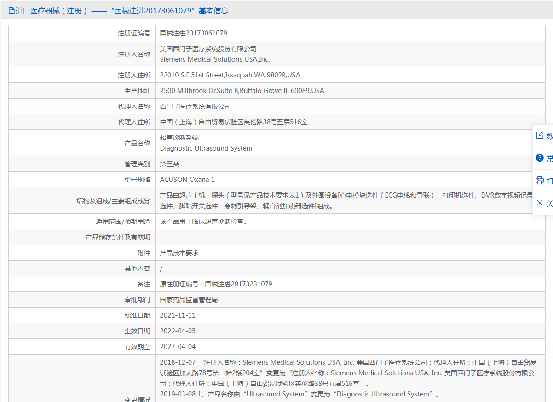Select the 有效期至 row label
The image size is (553, 402).
pos(137,347)
